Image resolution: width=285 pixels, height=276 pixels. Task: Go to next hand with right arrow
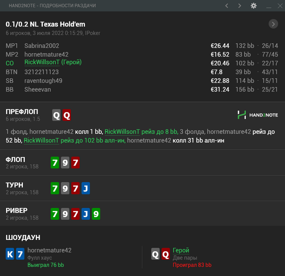[x=240, y=6]
